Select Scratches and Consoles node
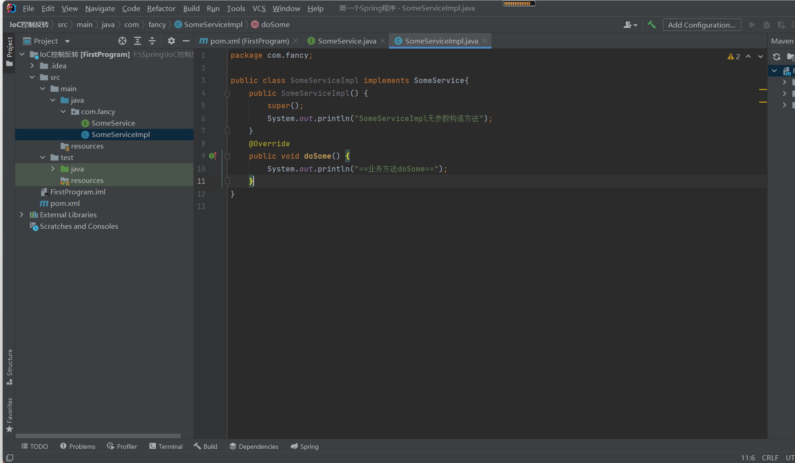Viewport: 795px width, 463px height. point(79,226)
